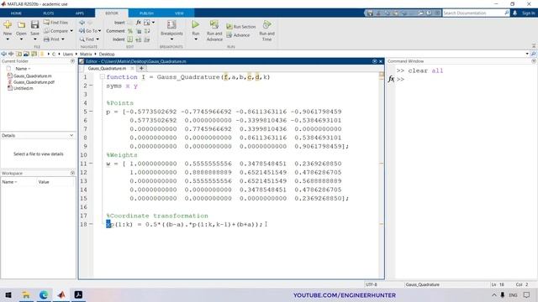Switch to the PUBLISH ribbon tab
The height and width of the screenshot is (302, 538).
click(x=146, y=13)
